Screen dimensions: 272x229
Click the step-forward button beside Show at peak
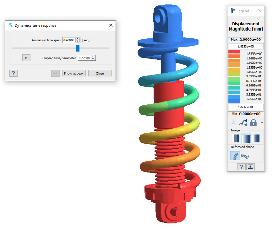click(x=55, y=73)
